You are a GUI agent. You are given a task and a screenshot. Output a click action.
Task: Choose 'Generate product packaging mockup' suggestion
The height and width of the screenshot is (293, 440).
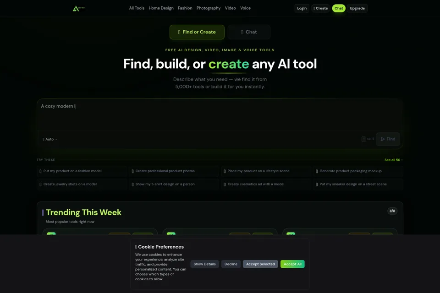pyautogui.click(x=358, y=171)
